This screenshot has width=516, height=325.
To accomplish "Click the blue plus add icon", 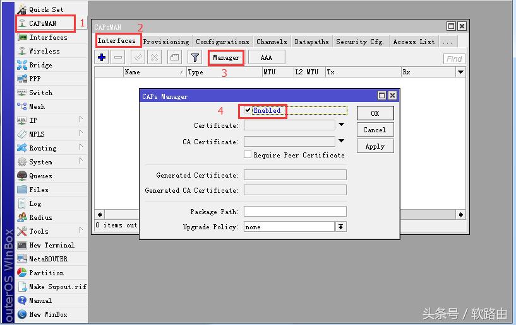I will click(x=102, y=57).
